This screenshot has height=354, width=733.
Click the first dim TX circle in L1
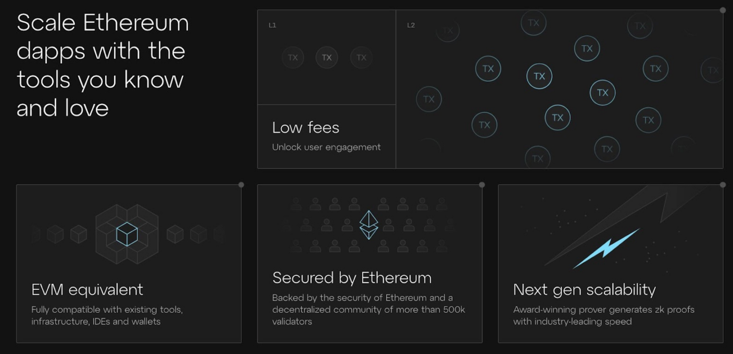[293, 58]
